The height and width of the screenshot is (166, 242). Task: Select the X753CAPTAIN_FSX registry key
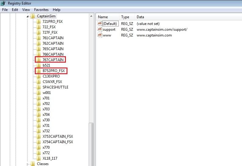[58, 137]
